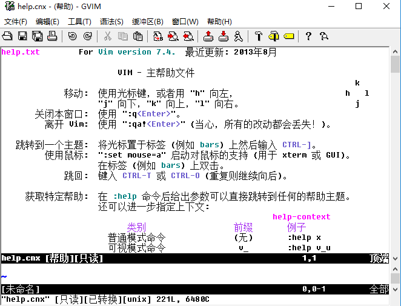
Task: Click the lower window scrollbar up arrow
Action: [395, 269]
